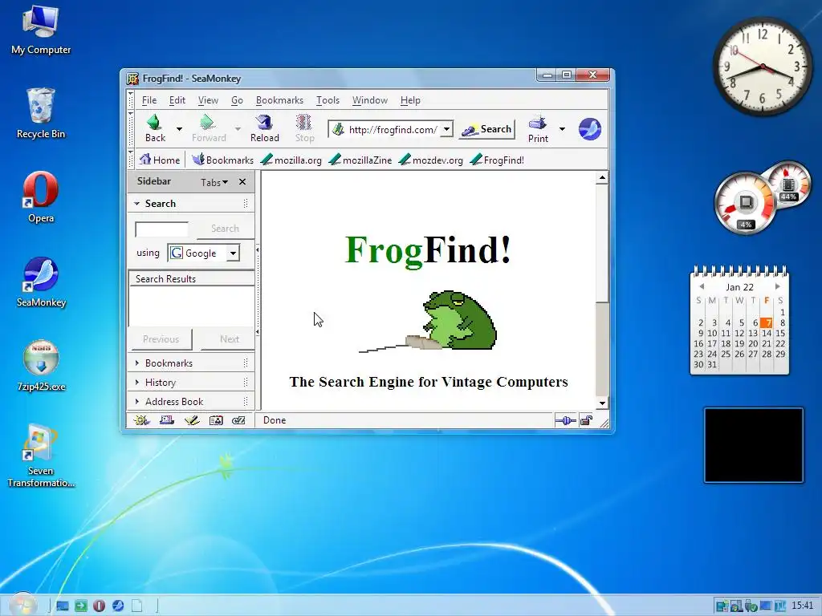This screenshot has width=822, height=616.
Task: Click Show Desktop icon in quick launch
Action: point(63,606)
